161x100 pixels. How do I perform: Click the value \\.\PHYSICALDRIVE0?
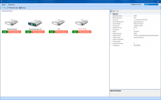click(140, 20)
